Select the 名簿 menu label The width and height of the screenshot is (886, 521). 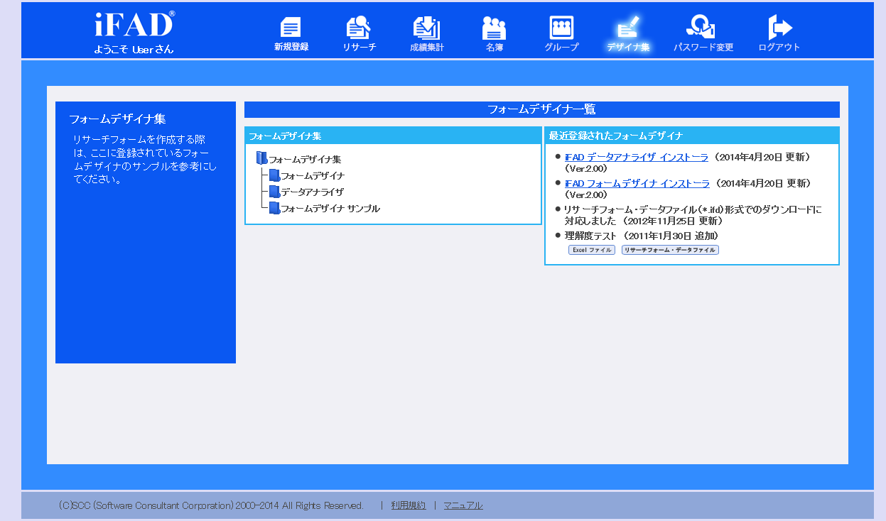[x=495, y=48]
